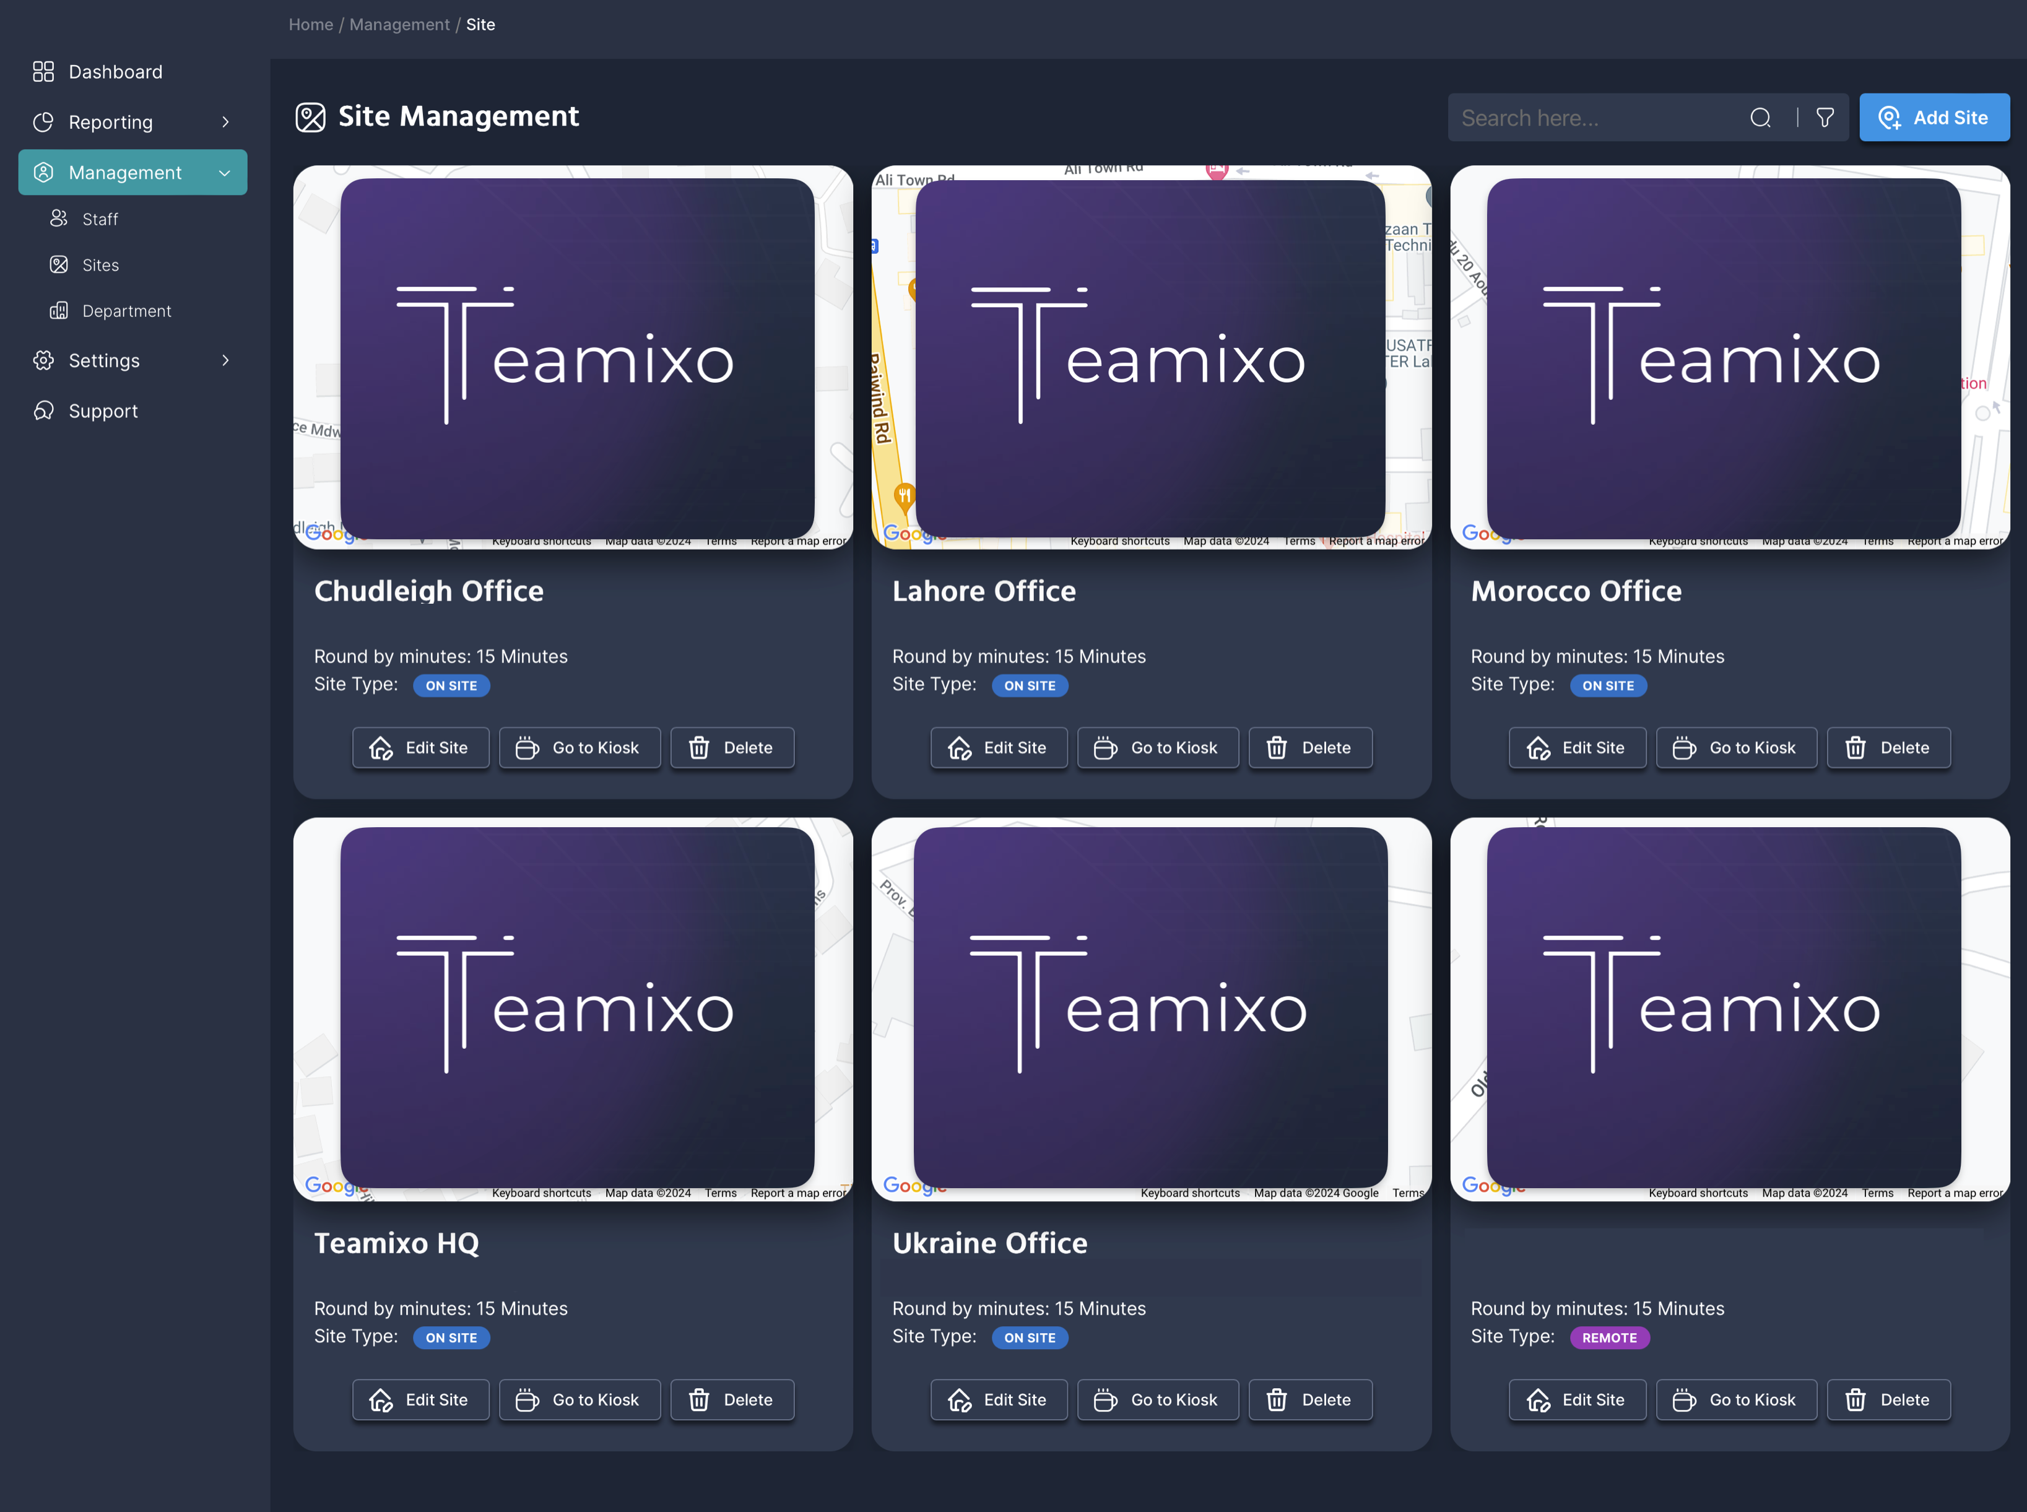Click the ON SITE badge for Morocco Office
The height and width of the screenshot is (1512, 2027).
pos(1608,685)
